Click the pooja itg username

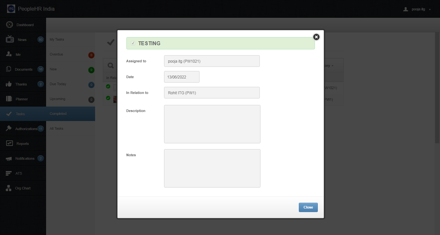[418, 9]
